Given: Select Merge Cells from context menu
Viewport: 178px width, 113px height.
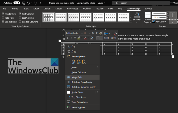Looking at the screenshot, I should [x=77, y=77].
